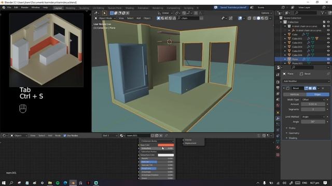Switch to the Shading workspace tab

129,8
